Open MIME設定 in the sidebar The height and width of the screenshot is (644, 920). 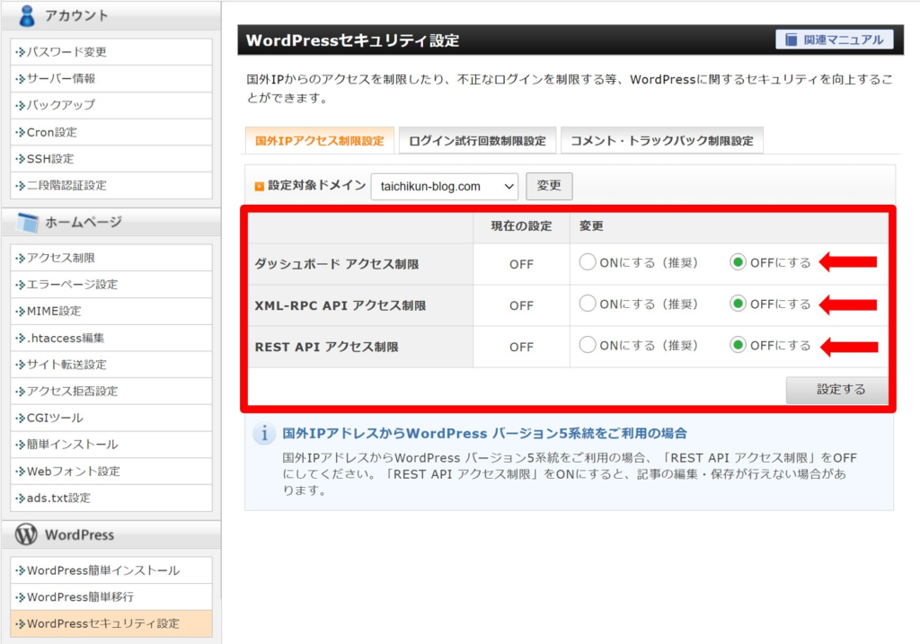(111, 311)
